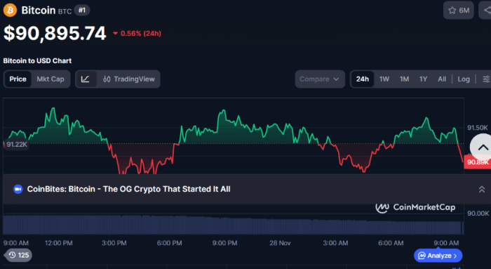Viewport: 491px width, 269px height.
Task: Click the 0.56% (24h) change indicator
Action: coord(137,34)
